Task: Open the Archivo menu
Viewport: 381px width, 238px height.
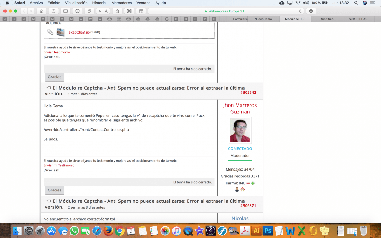Action: click(36, 3)
